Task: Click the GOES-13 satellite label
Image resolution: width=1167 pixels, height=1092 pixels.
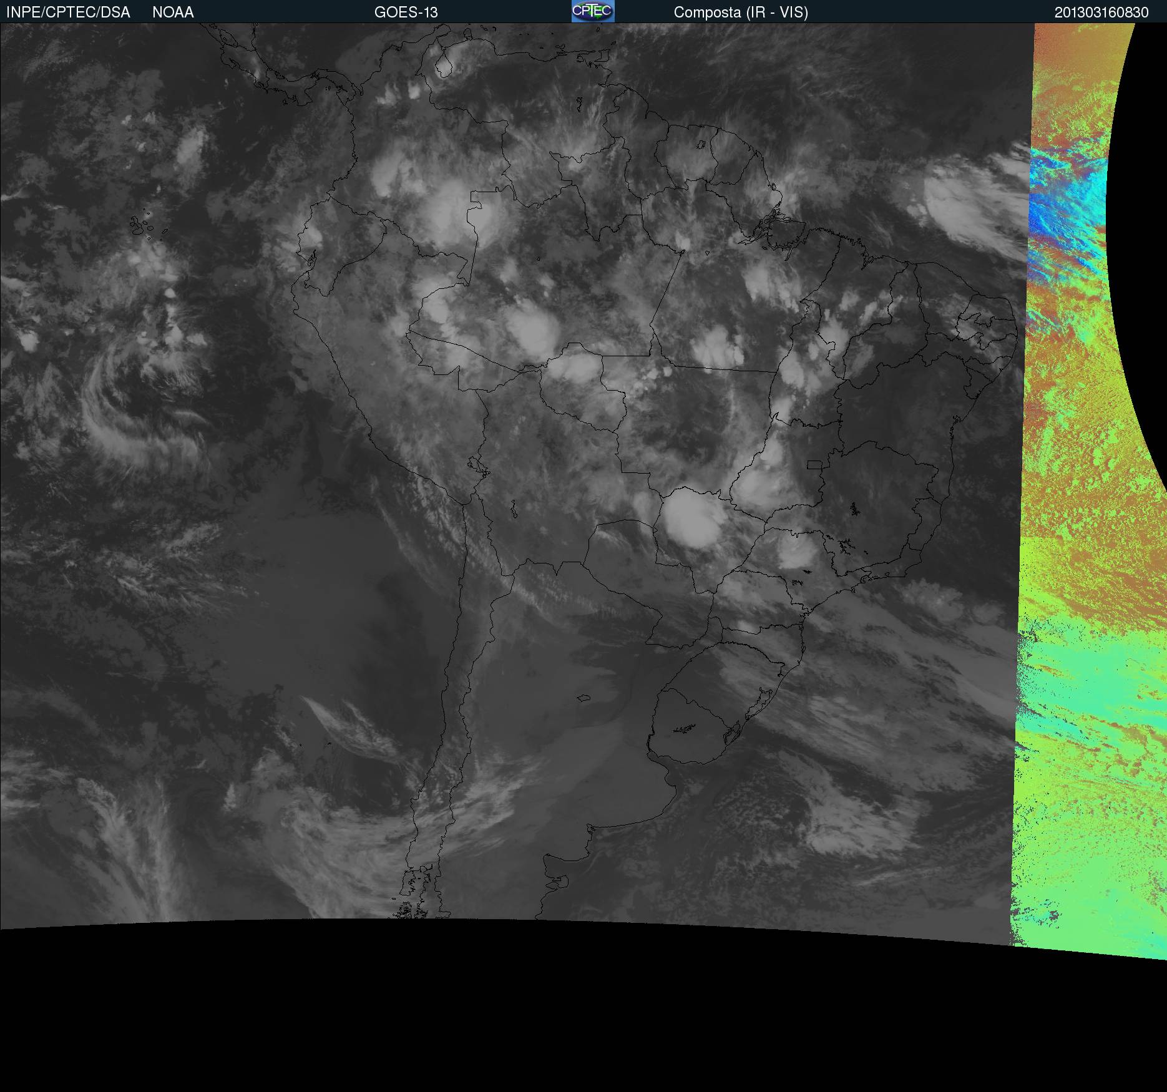Action: [x=406, y=12]
